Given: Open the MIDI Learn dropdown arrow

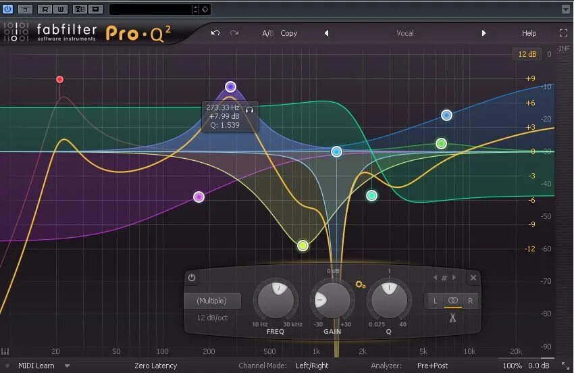Looking at the screenshot, I should (x=67, y=366).
